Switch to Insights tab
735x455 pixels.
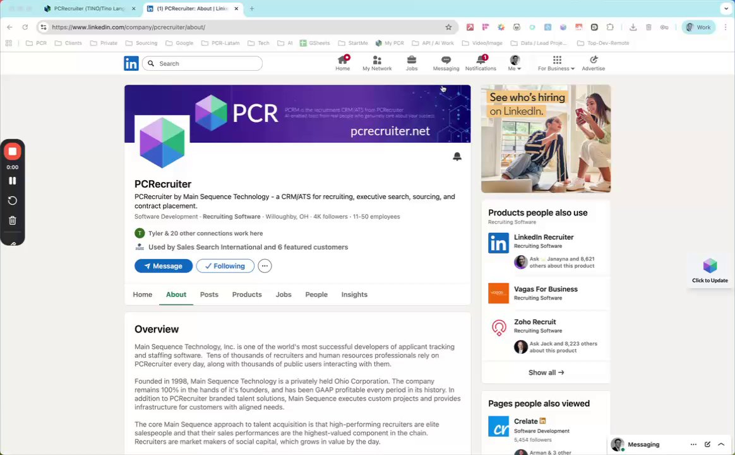coord(354,294)
